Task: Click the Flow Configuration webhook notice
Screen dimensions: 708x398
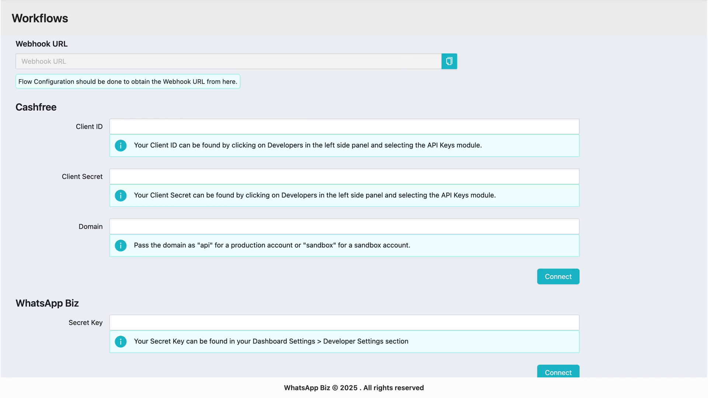Action: pos(128,81)
